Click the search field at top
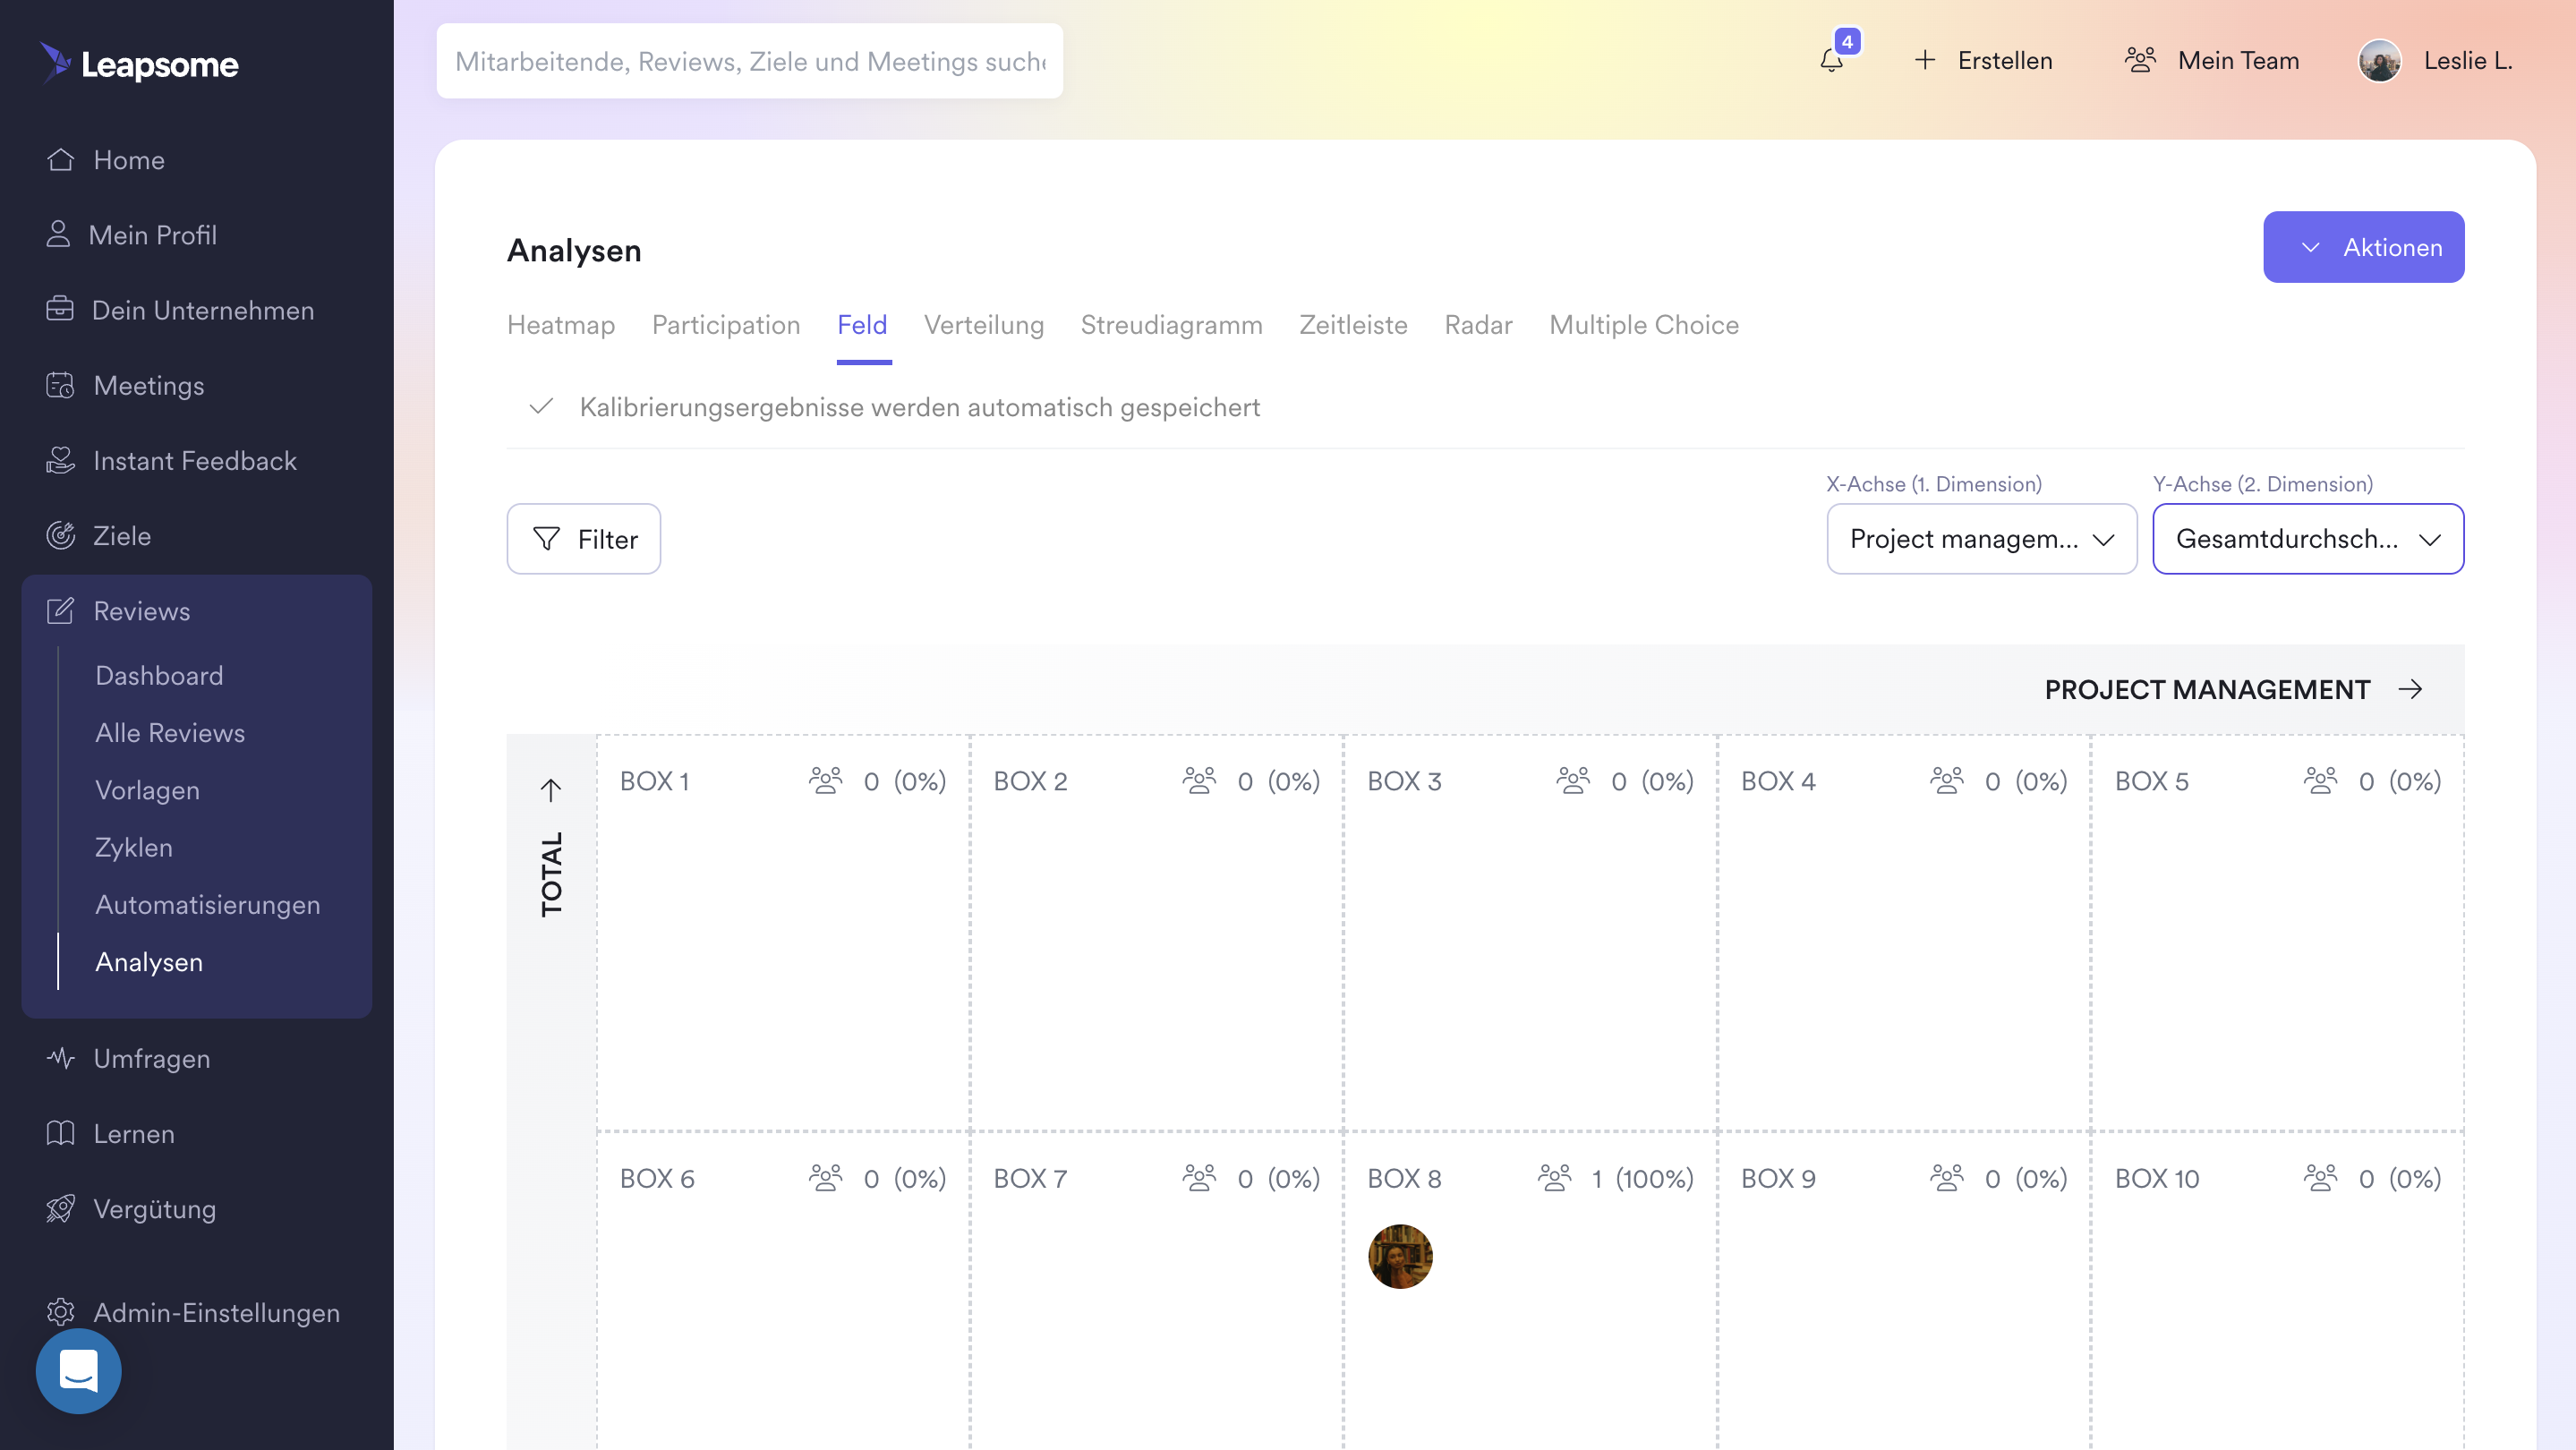 749,61
